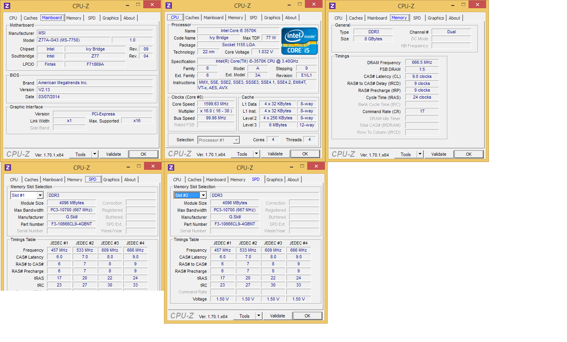
Task: Click Validate in the Mainboard window
Action: (x=113, y=154)
